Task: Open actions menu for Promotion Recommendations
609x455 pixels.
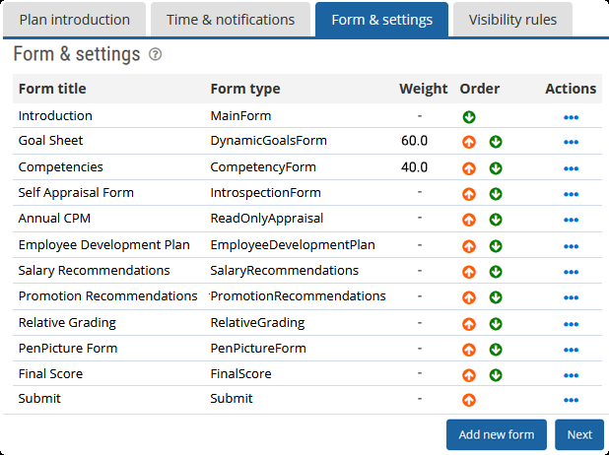Action: coord(571,297)
